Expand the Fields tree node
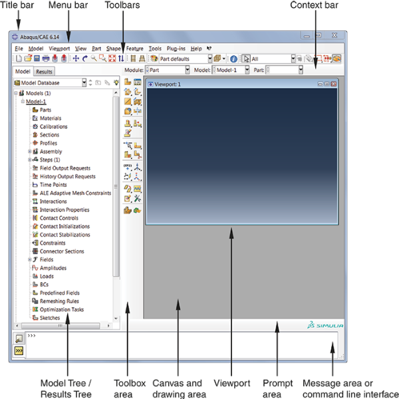Screen dimensions: 399x399 (30, 259)
